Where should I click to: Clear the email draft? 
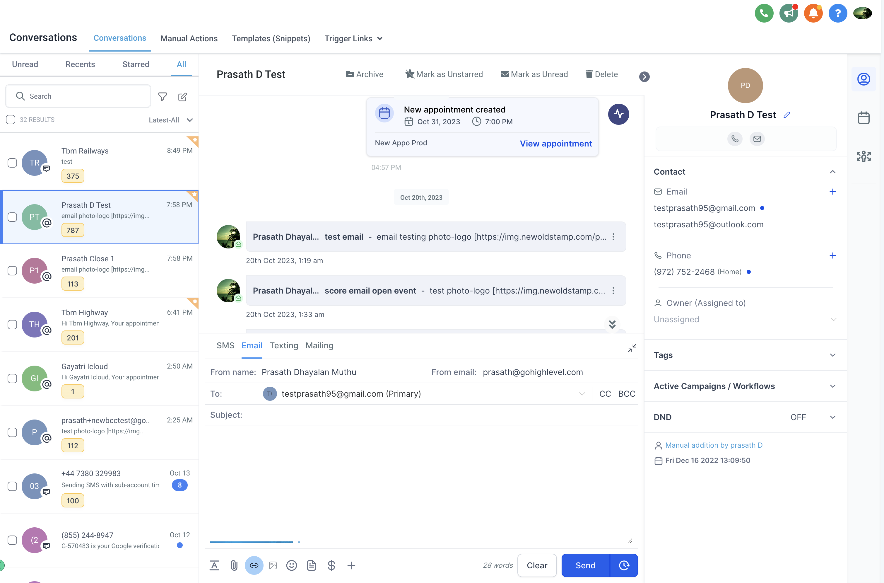point(537,565)
